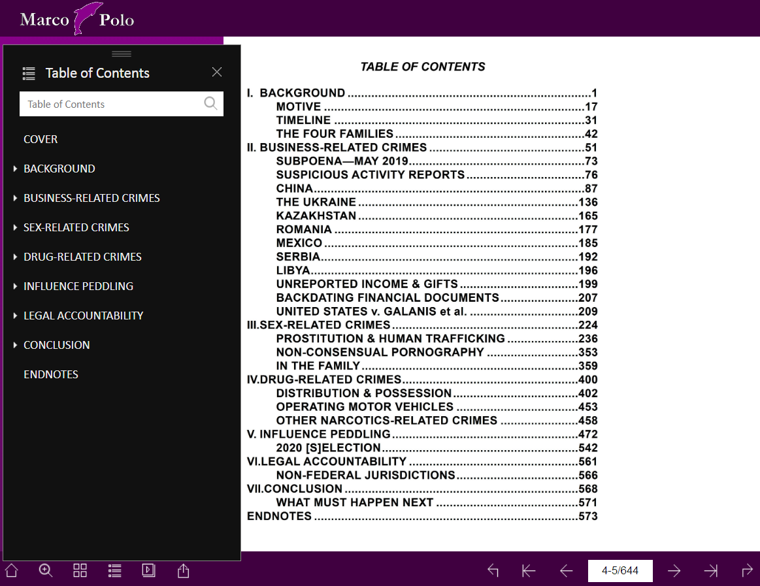Open ENDNOTES sidebar entry

51,375
